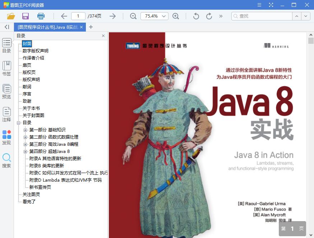Image resolution: width=314 pixels, height=238 pixels.
Task: Open the title bar hamburger menu
Action: tap(259, 5)
